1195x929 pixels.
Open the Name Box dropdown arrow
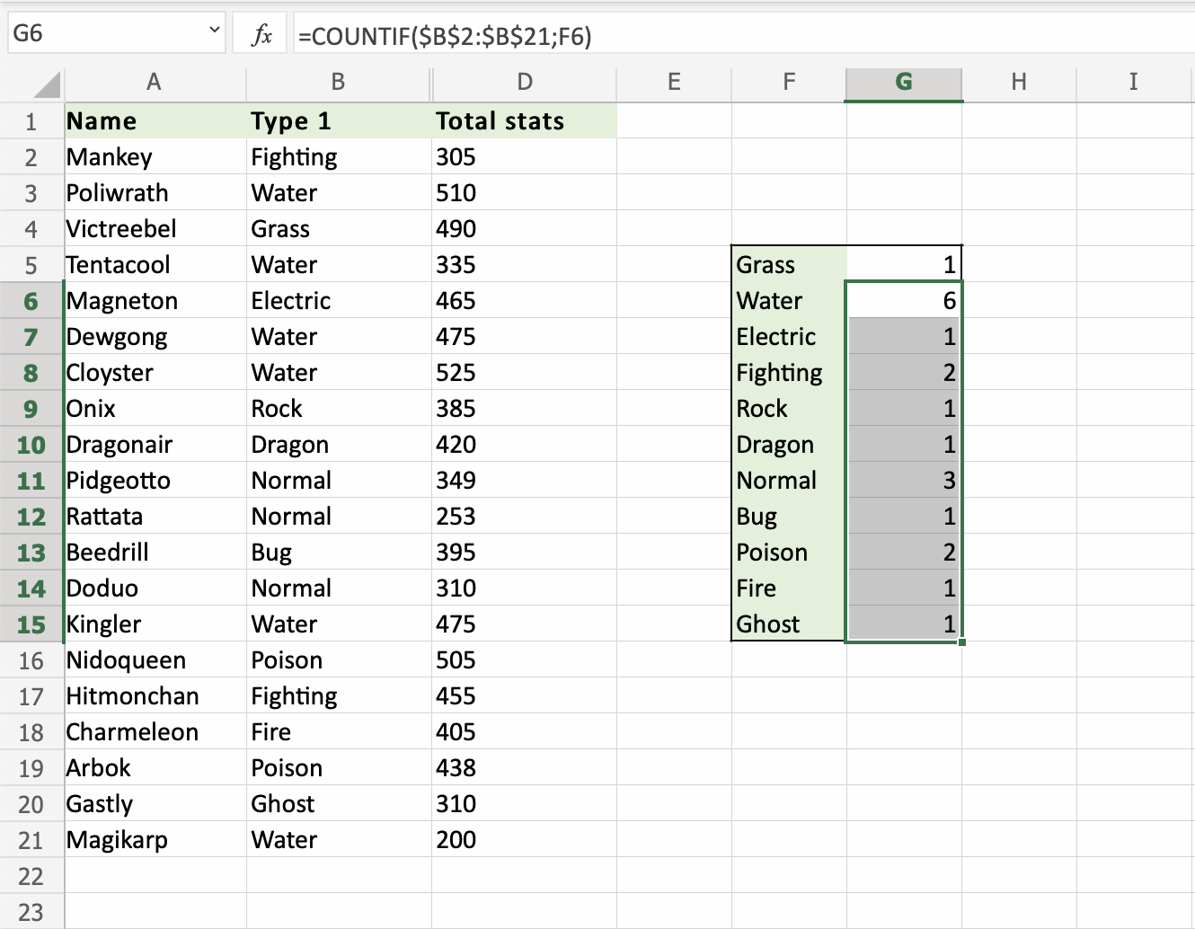tap(215, 31)
